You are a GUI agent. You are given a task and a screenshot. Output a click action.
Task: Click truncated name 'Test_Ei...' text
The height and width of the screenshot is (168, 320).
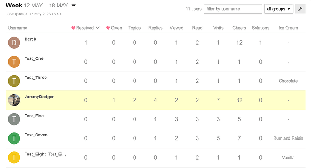[58, 155]
